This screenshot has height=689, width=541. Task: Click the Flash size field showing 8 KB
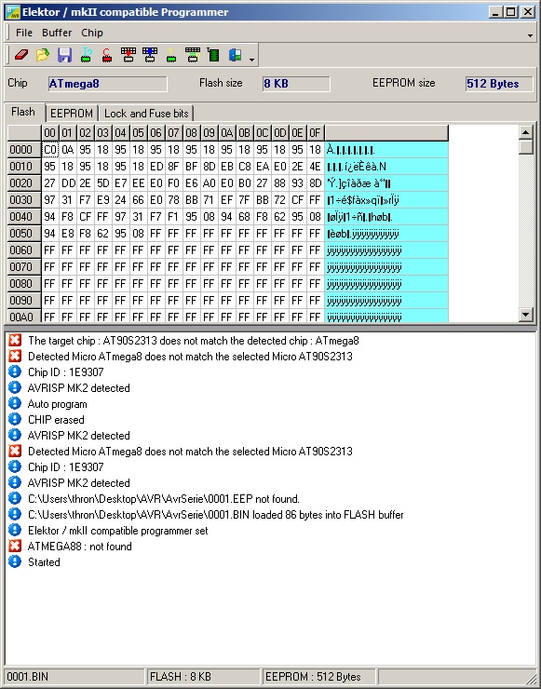296,84
